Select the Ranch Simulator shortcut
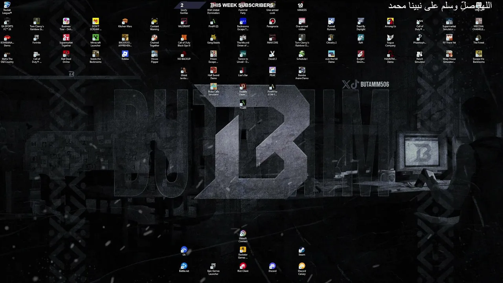 tap(420, 57)
